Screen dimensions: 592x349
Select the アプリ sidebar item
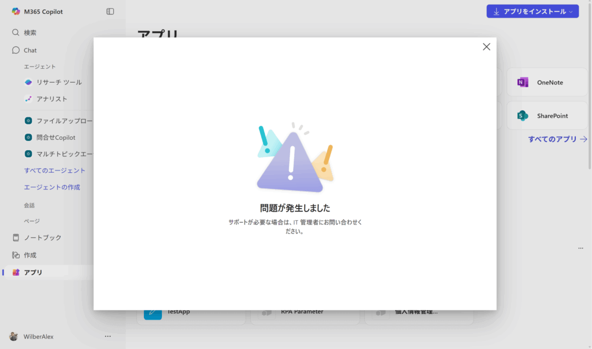pyautogui.click(x=33, y=272)
